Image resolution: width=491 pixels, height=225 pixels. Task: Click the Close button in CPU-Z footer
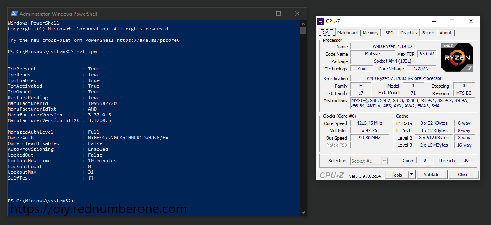point(463,175)
